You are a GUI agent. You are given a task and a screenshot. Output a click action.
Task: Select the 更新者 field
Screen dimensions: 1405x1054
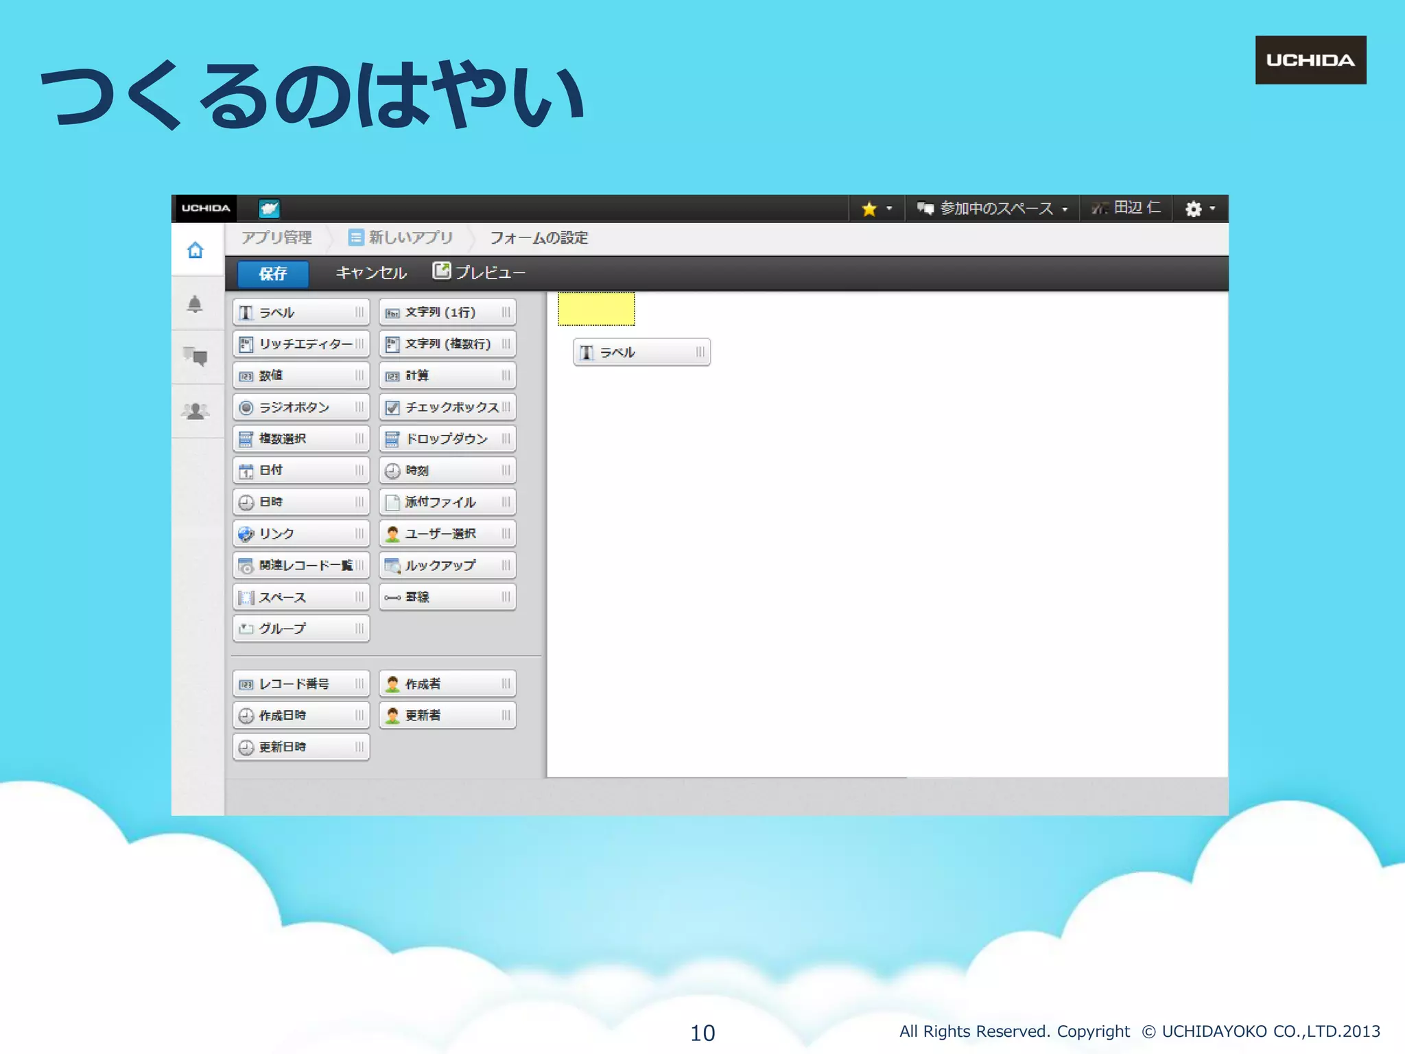coord(447,715)
